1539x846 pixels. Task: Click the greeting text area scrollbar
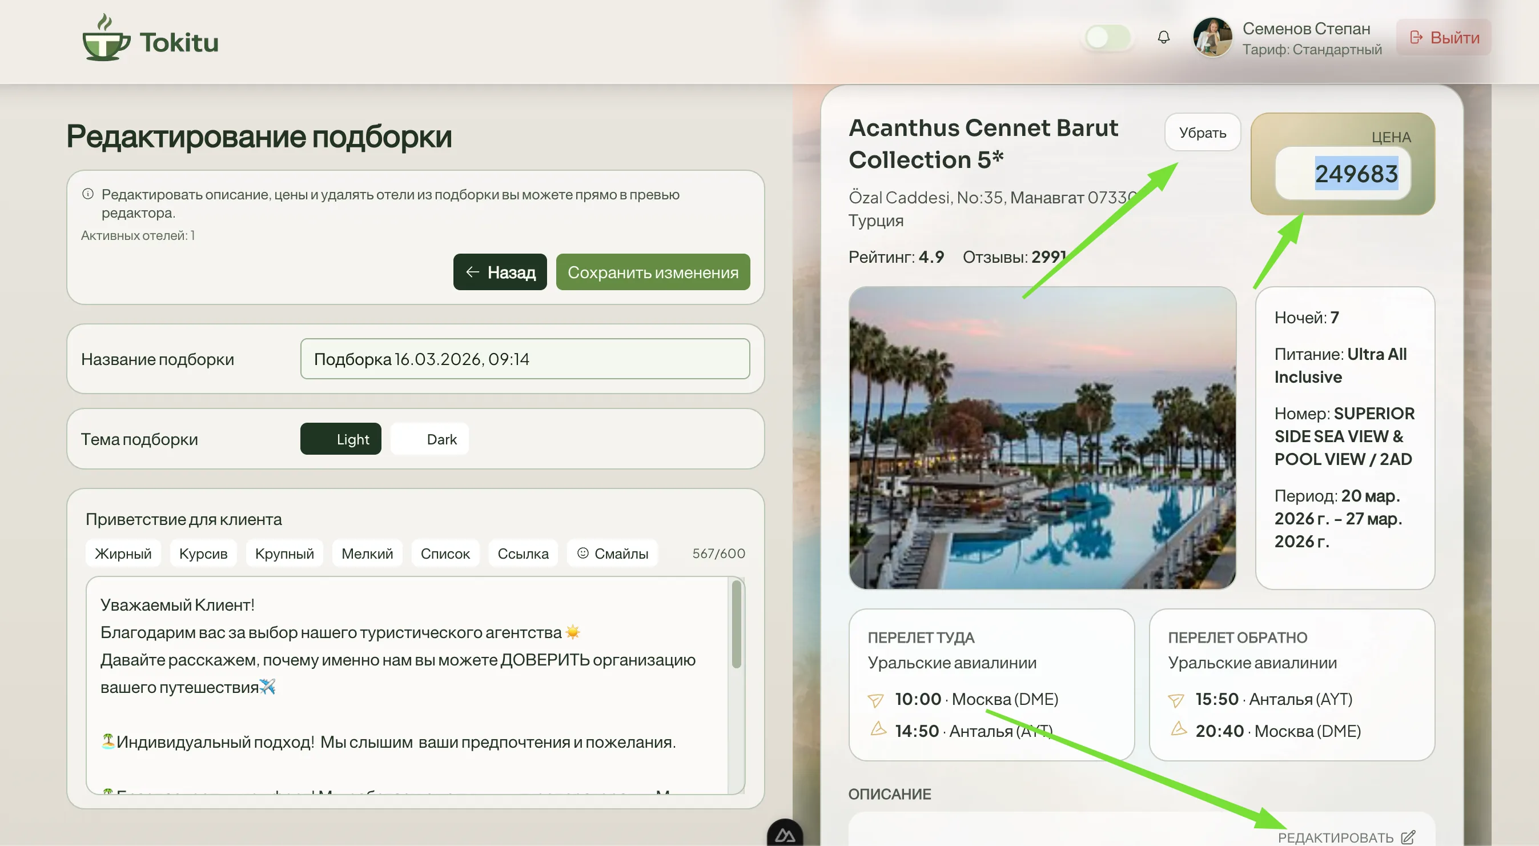737,625
